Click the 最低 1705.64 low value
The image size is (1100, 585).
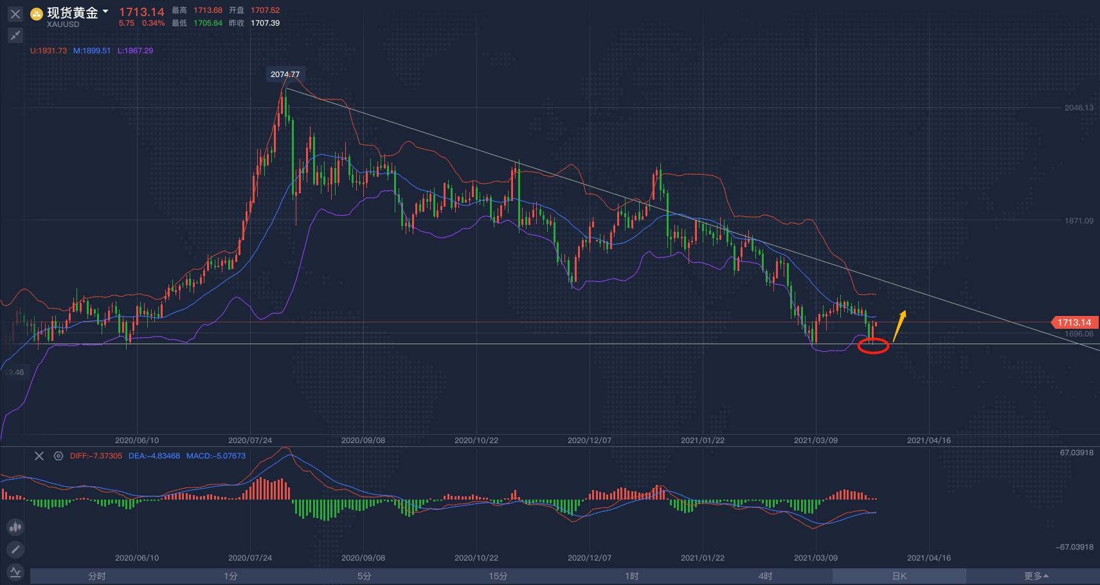pos(208,23)
